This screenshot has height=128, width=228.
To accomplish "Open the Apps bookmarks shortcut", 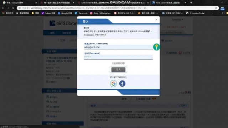I will (8, 13).
